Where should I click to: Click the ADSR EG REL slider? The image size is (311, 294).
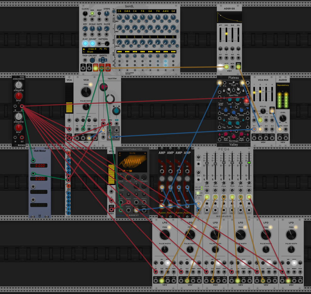pyautogui.click(x=239, y=35)
